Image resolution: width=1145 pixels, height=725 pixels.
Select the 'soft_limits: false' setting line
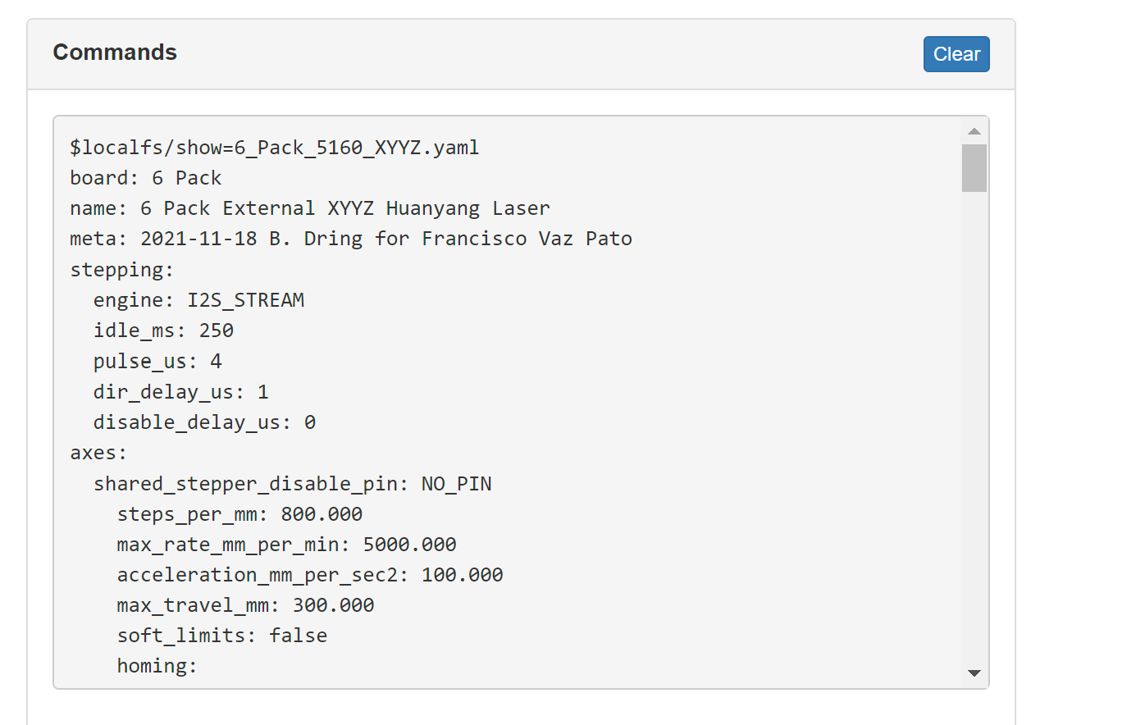click(x=221, y=635)
